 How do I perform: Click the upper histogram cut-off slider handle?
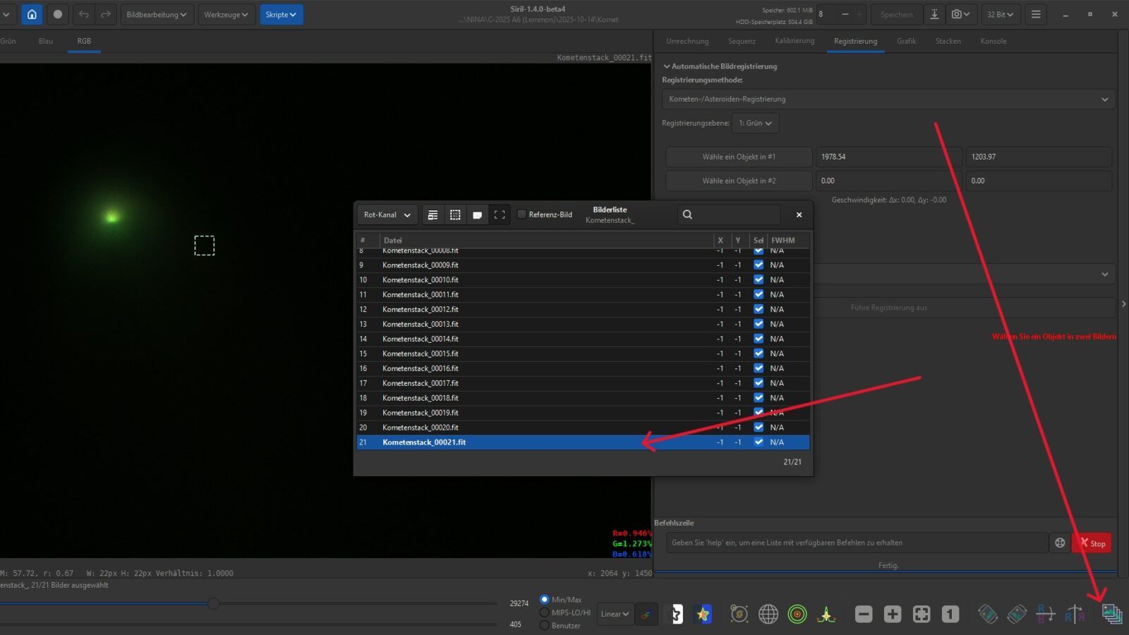[213, 603]
